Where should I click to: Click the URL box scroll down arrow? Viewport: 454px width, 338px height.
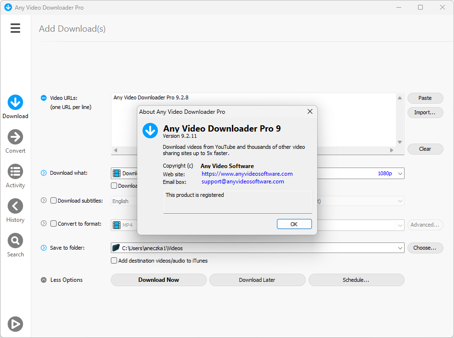tap(400, 142)
